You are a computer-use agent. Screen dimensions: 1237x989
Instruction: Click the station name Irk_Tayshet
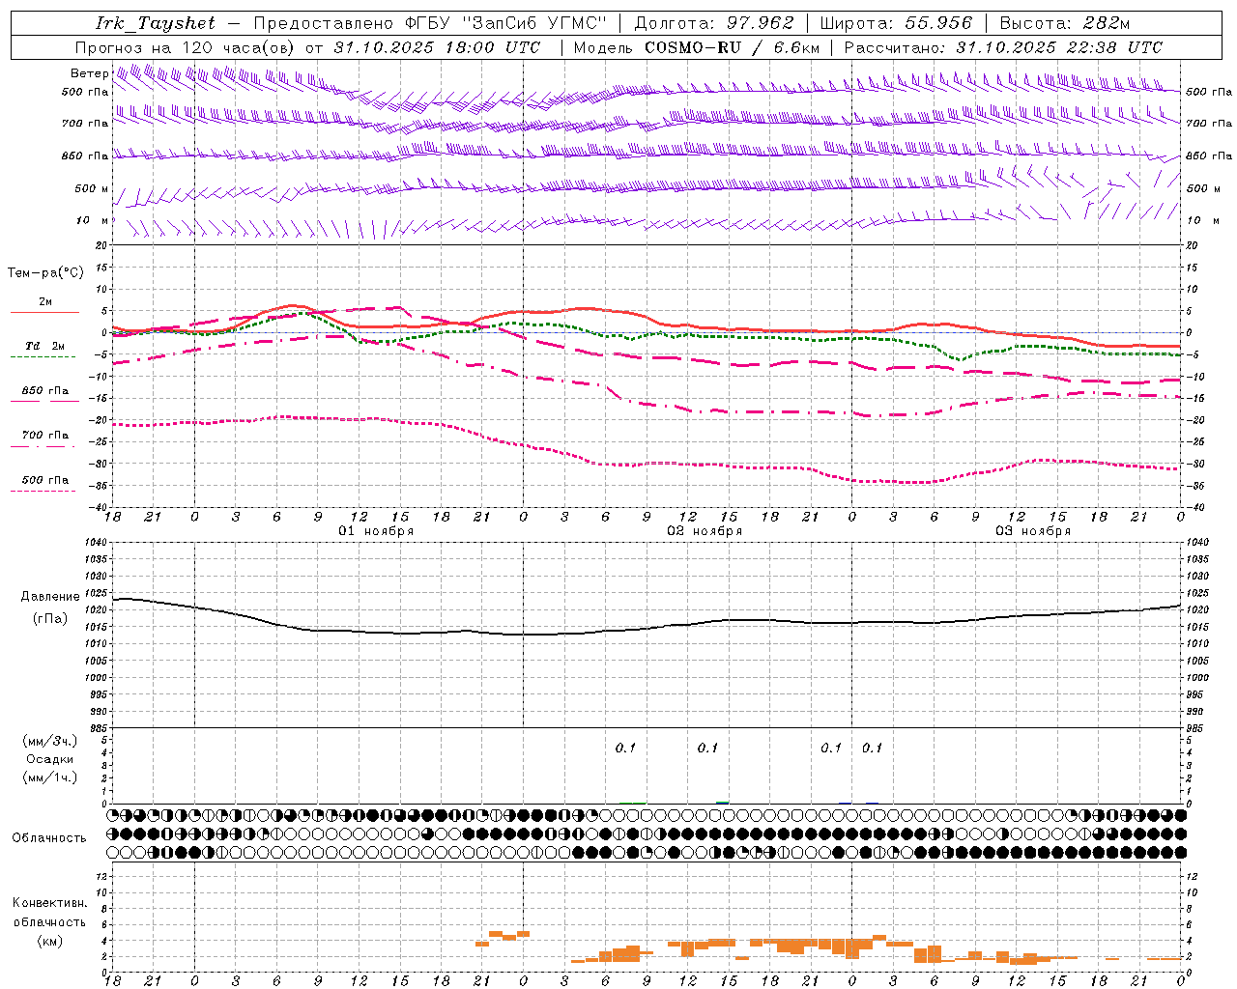[155, 24]
